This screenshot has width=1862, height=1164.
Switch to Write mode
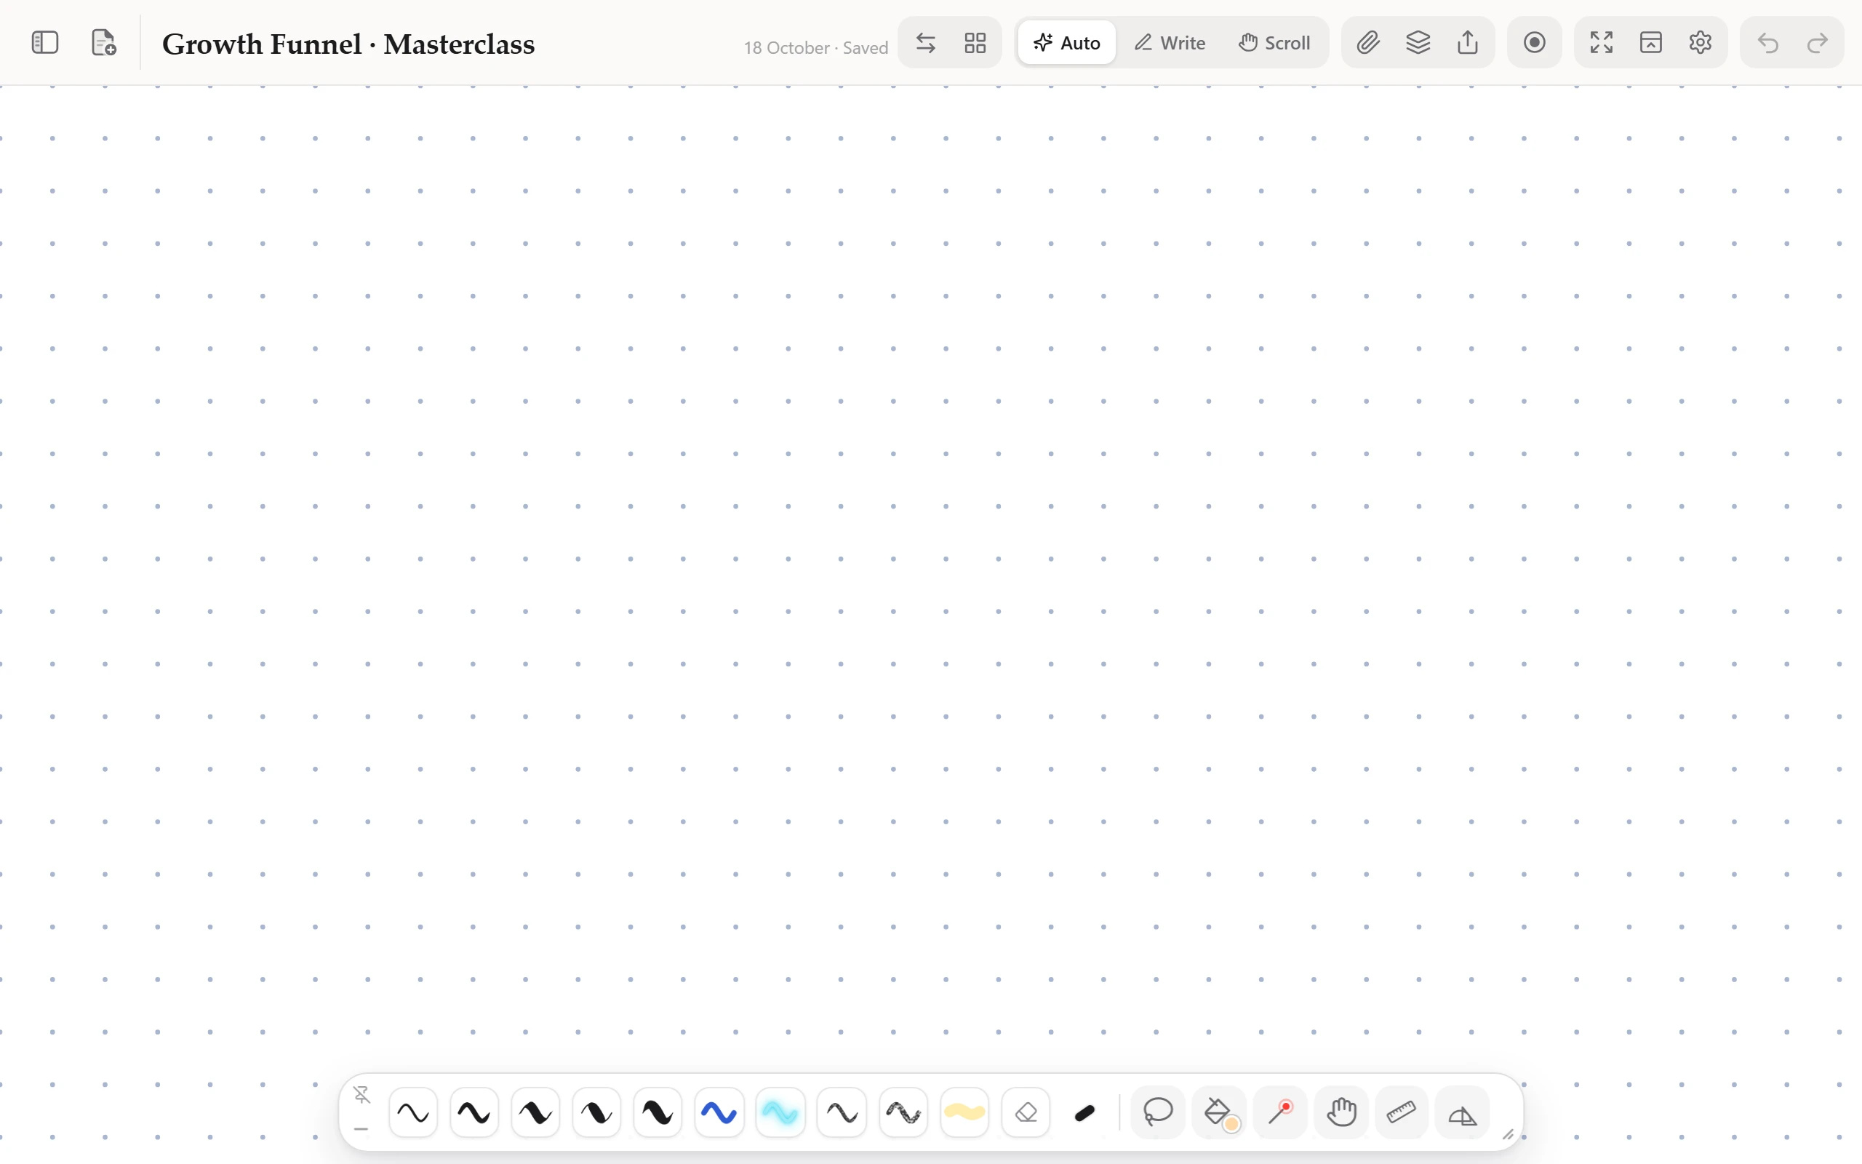(1170, 42)
